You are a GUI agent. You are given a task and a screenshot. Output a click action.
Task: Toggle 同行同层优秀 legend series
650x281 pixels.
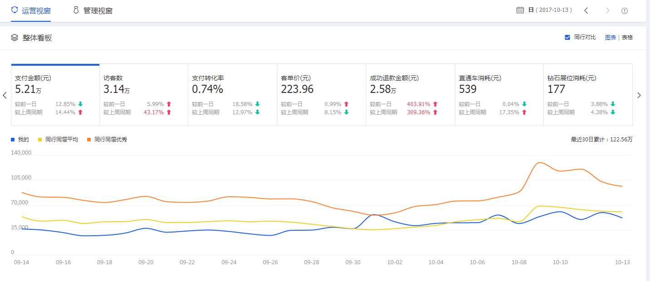click(x=108, y=140)
